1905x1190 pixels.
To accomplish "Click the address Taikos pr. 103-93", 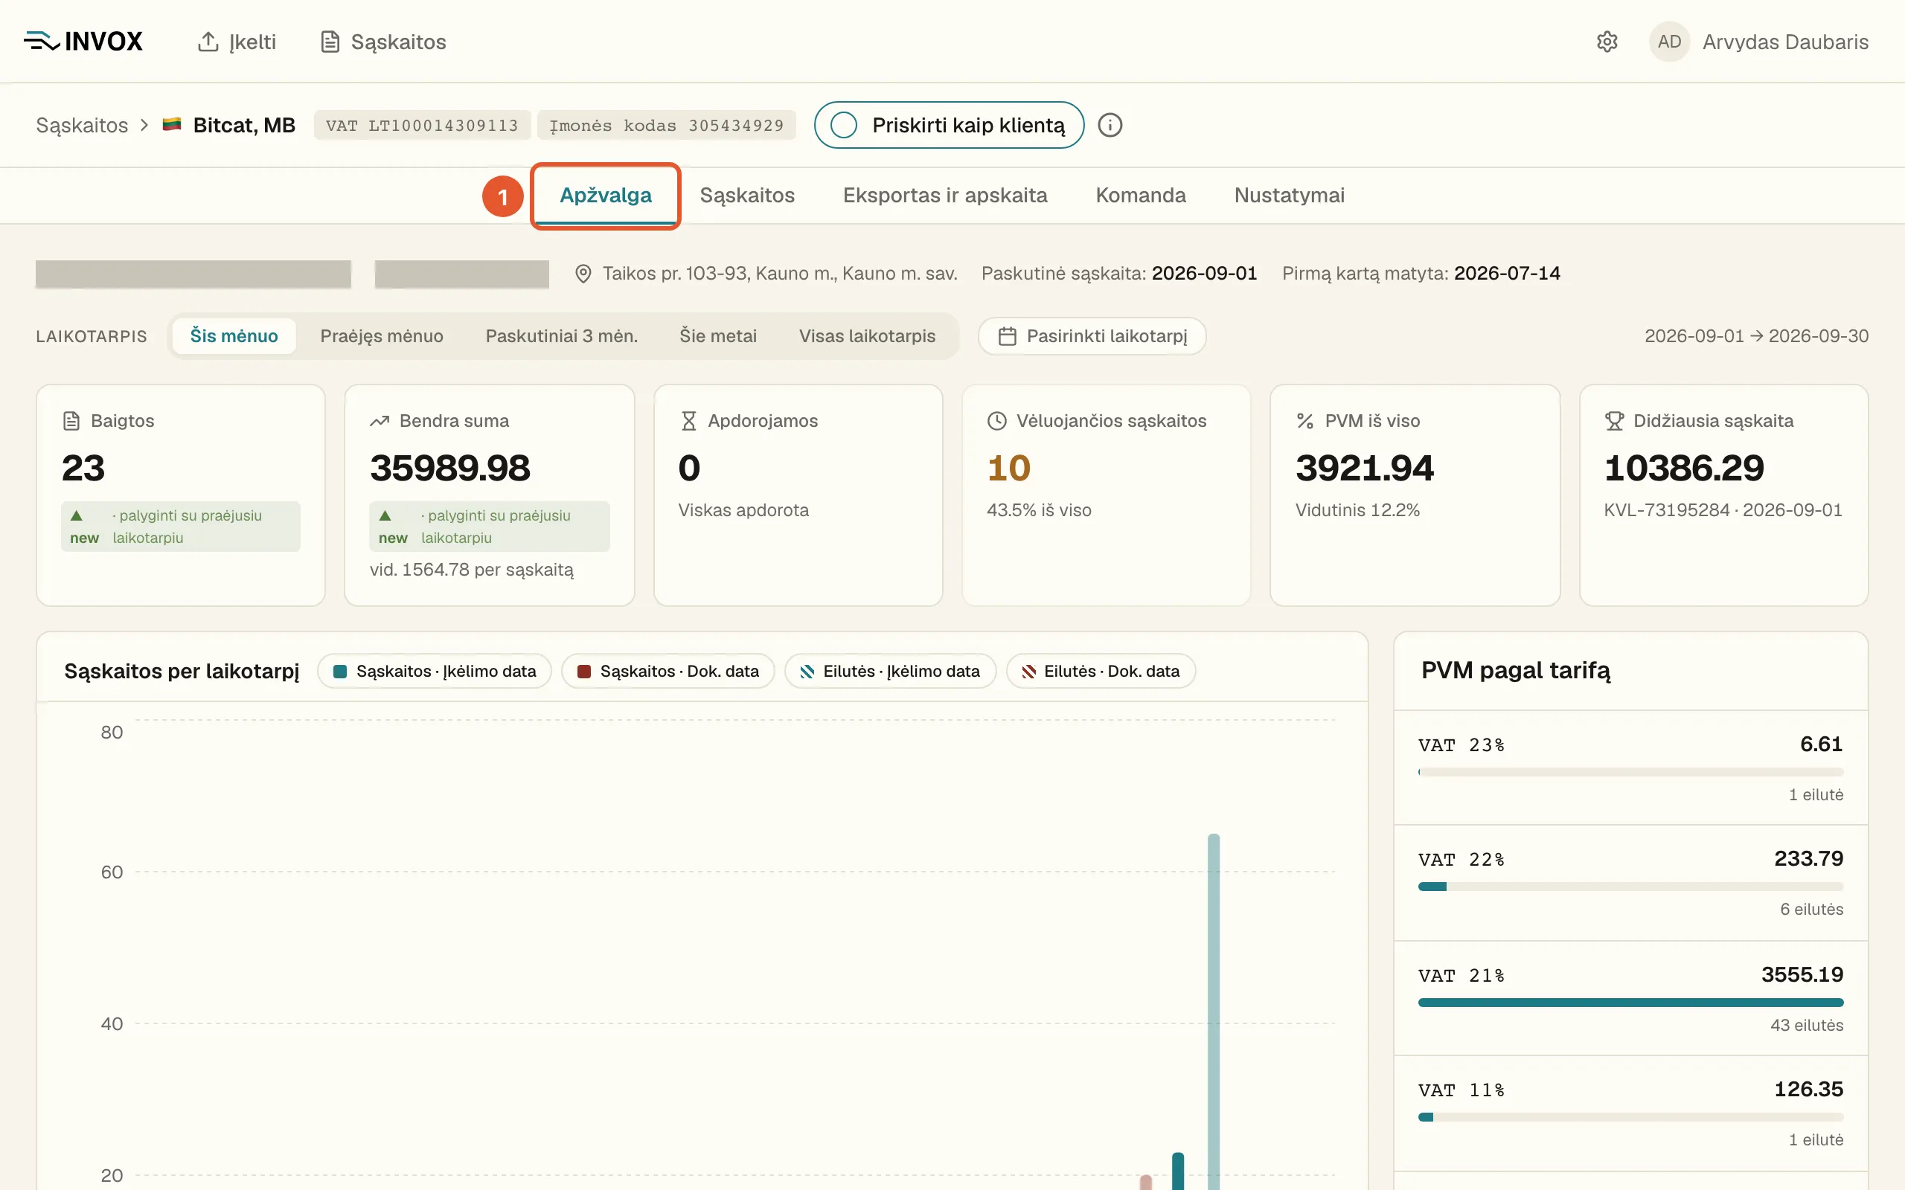I will [x=779, y=273].
